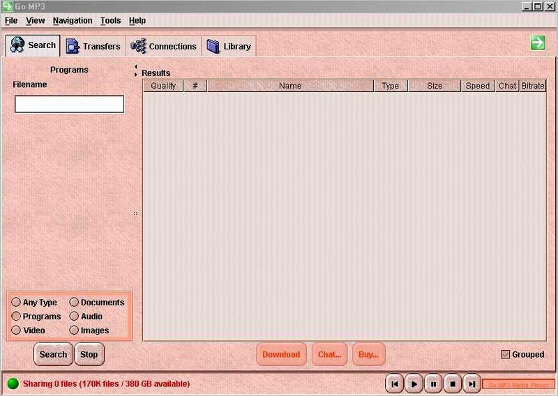Open the Navigation menu

(73, 21)
